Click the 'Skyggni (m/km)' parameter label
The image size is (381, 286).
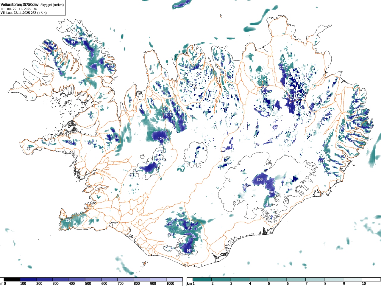[52, 4]
